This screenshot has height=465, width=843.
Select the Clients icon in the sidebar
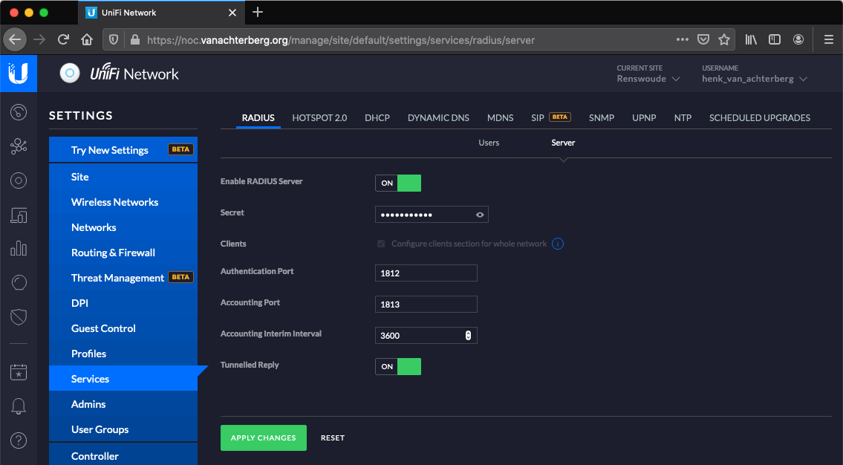(x=19, y=181)
